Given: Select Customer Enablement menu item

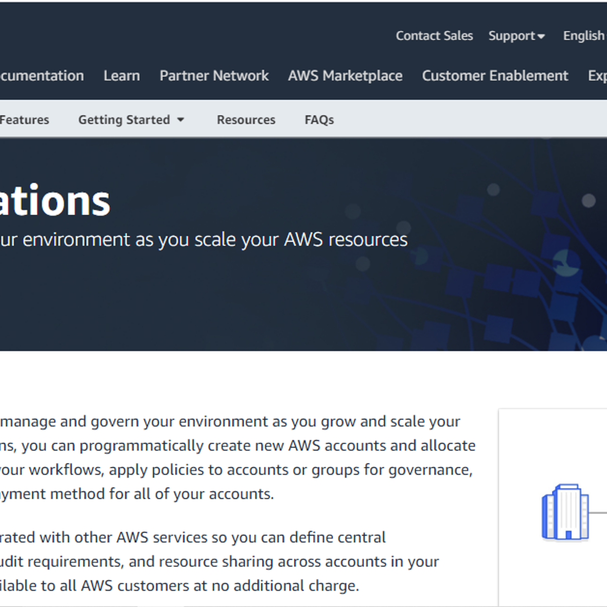Looking at the screenshot, I should point(495,76).
